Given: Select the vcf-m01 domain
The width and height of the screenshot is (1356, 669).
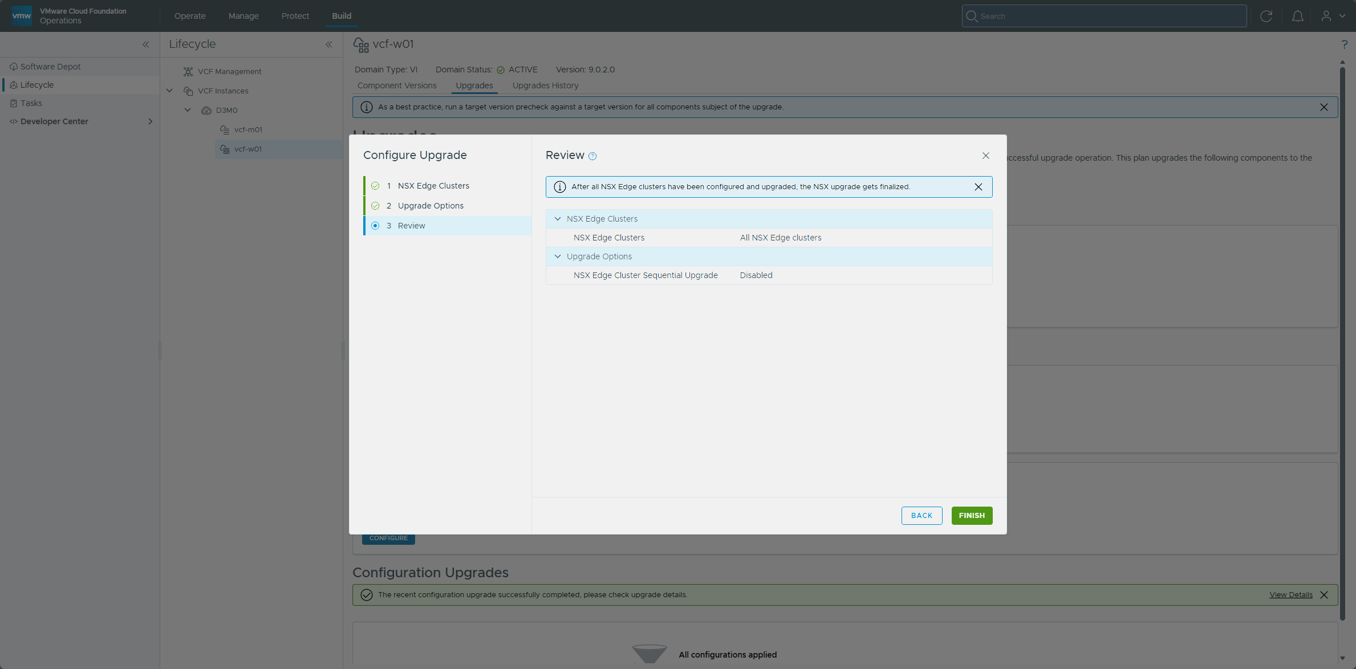Looking at the screenshot, I should point(248,130).
